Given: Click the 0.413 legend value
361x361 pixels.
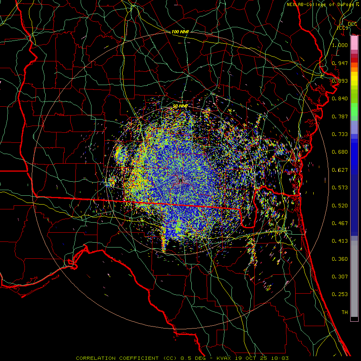Looking at the screenshot, I should pyautogui.click(x=340, y=241).
